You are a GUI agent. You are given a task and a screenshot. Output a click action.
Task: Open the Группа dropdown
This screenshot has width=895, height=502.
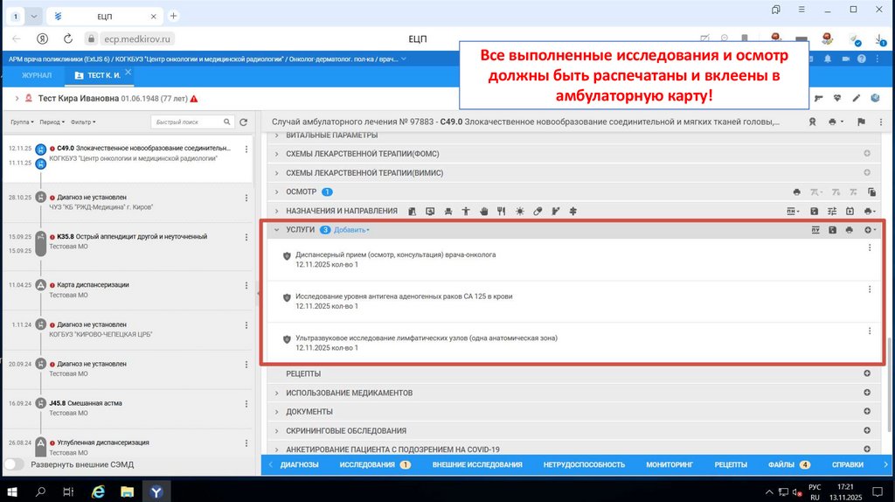coord(22,122)
